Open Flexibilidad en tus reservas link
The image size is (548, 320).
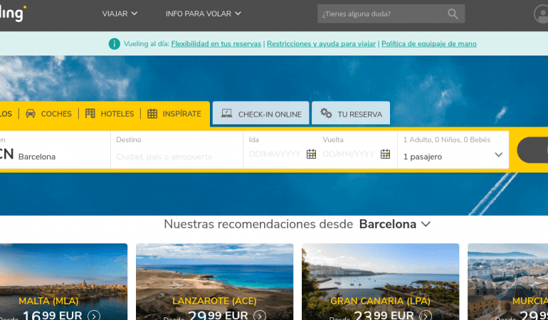(x=216, y=44)
